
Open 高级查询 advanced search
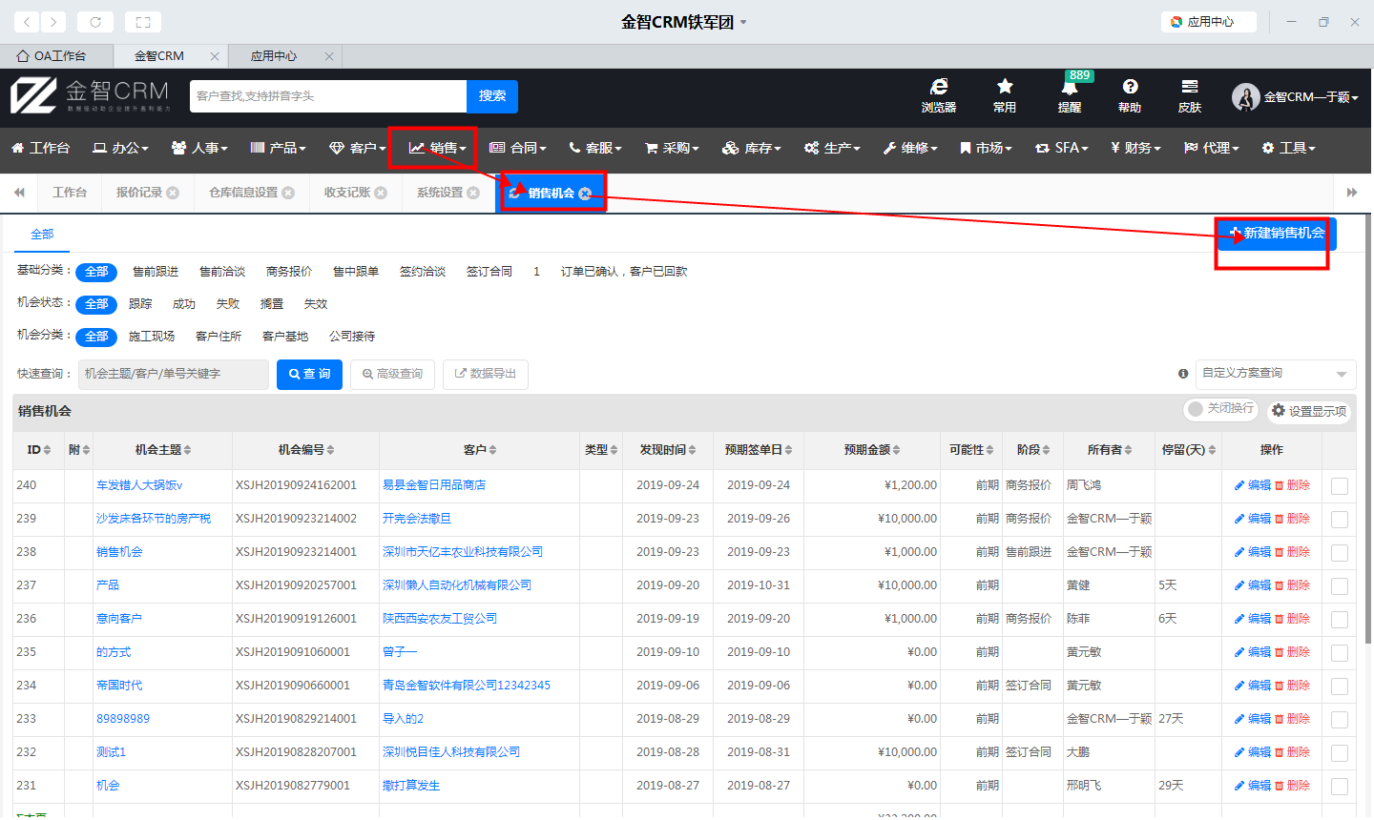pos(392,374)
